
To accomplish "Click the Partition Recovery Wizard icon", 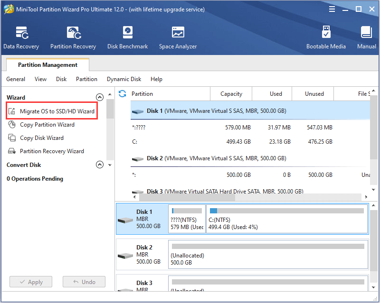I will point(11,151).
